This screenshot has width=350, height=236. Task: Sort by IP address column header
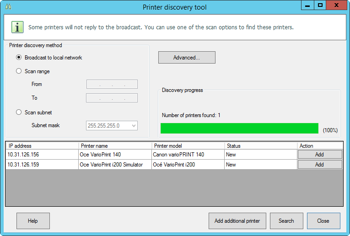[x=42, y=146]
